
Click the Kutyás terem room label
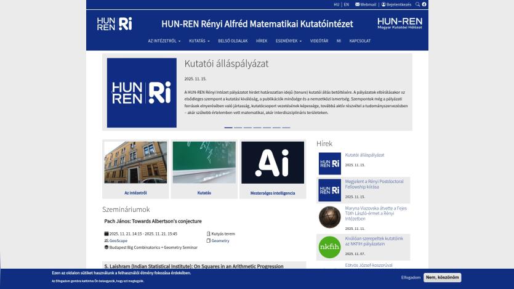coord(223,234)
